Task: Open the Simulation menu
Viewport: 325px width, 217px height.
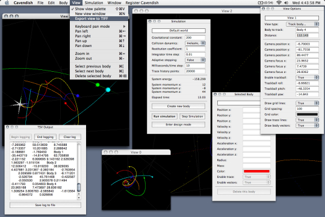Action: coord(94,2)
